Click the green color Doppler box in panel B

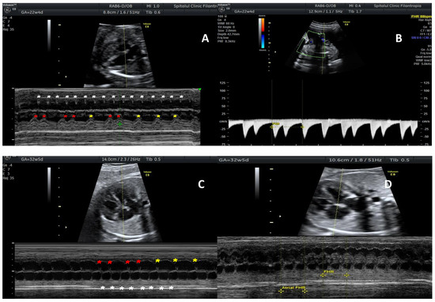coord(311,45)
